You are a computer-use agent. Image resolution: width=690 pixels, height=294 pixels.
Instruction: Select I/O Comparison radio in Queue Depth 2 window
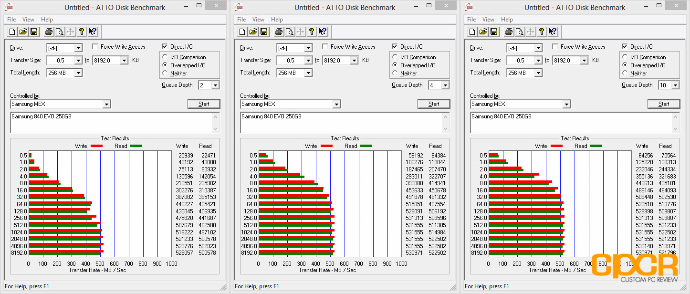coord(166,57)
